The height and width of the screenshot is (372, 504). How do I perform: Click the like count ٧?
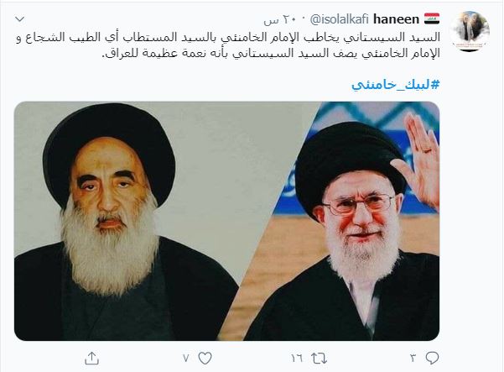(186, 359)
